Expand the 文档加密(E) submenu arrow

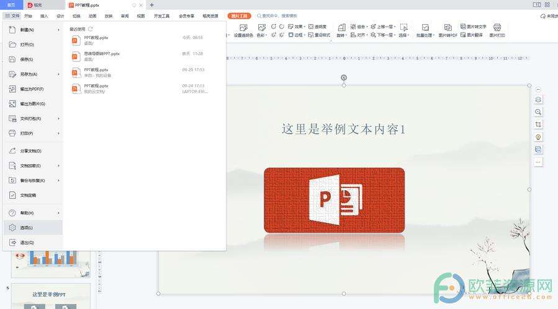[x=58, y=166]
